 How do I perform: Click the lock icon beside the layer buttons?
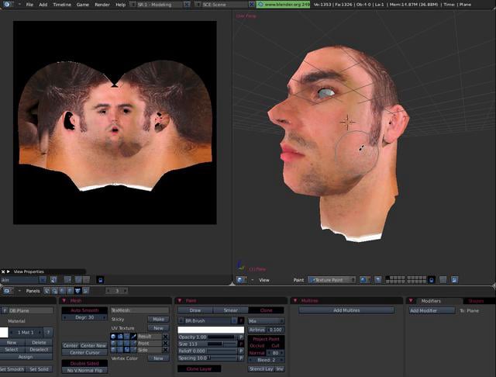tap(431, 280)
